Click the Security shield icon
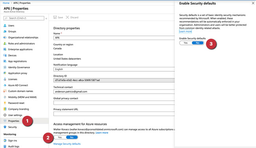 point(5,127)
